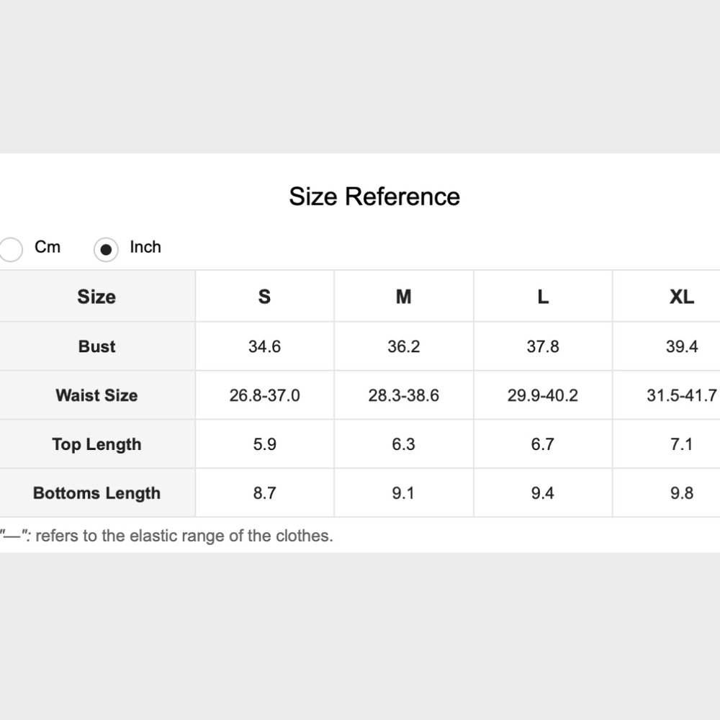Click the Bottoms Length row label
This screenshot has height=720, width=720.
pos(96,493)
